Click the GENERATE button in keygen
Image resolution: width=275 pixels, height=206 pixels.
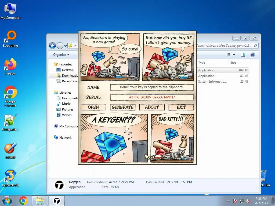pos(122,107)
